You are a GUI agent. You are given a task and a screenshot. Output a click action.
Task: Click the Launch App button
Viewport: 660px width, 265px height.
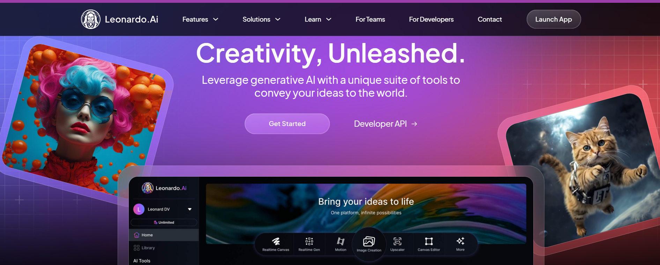[554, 19]
